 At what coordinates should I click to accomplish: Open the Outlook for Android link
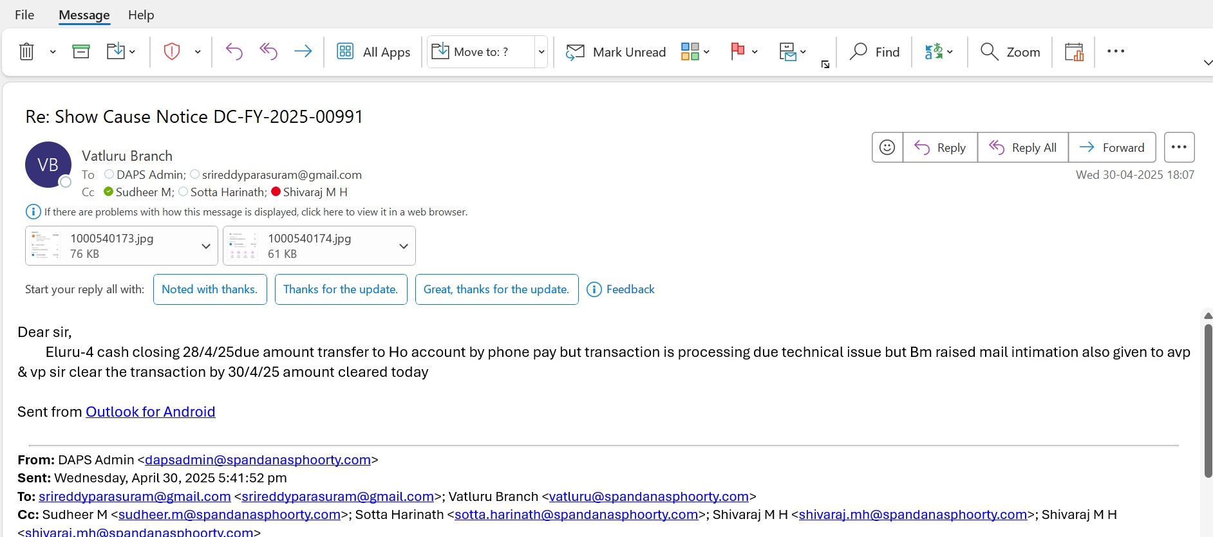[x=151, y=412]
